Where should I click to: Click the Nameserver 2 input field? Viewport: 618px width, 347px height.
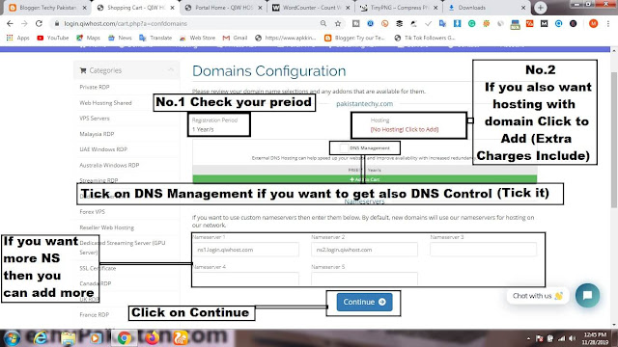pyautogui.click(x=364, y=250)
